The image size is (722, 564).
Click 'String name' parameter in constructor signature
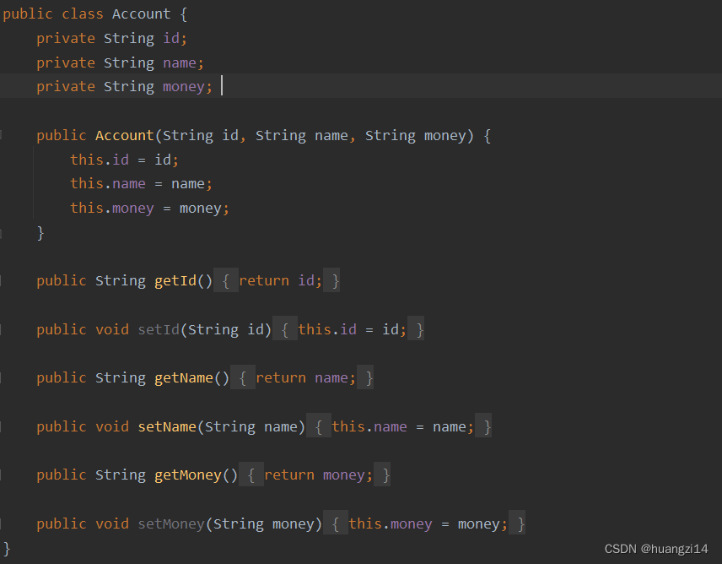tap(302, 135)
